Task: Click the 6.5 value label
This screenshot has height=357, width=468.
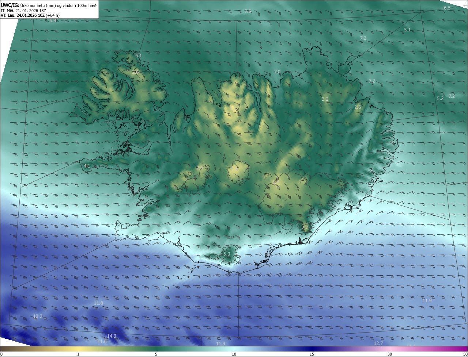Action: [x=447, y=8]
